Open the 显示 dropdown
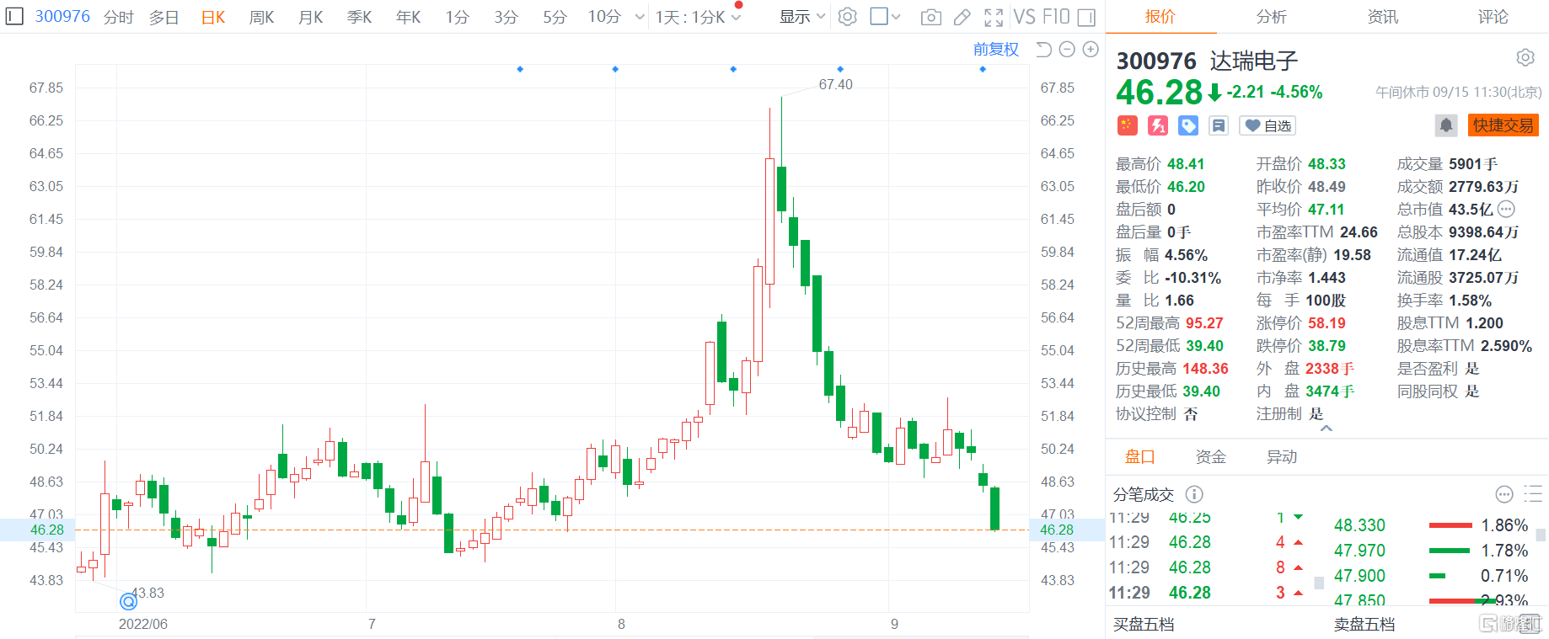The image size is (1549, 639). 801,17
